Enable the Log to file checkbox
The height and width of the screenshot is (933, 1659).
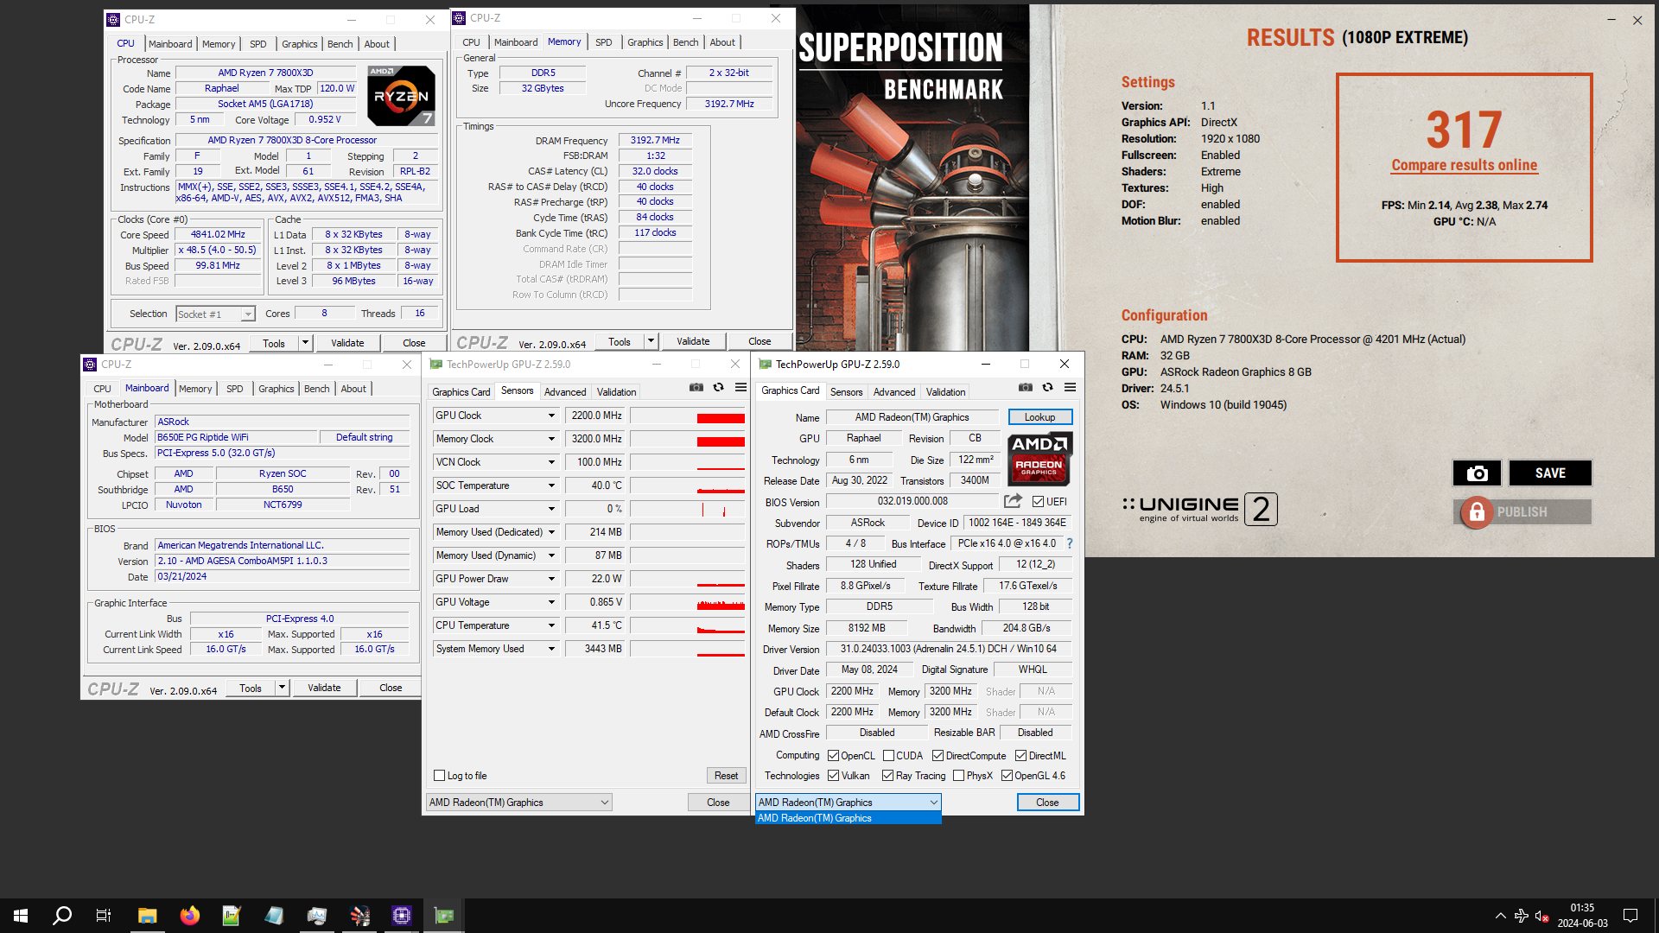pos(439,776)
